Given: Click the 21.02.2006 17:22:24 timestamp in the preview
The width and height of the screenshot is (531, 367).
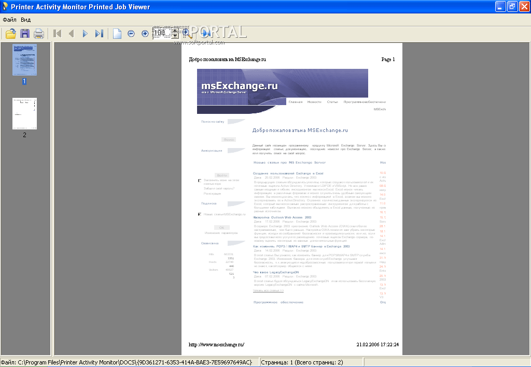Looking at the screenshot, I should click(378, 345).
